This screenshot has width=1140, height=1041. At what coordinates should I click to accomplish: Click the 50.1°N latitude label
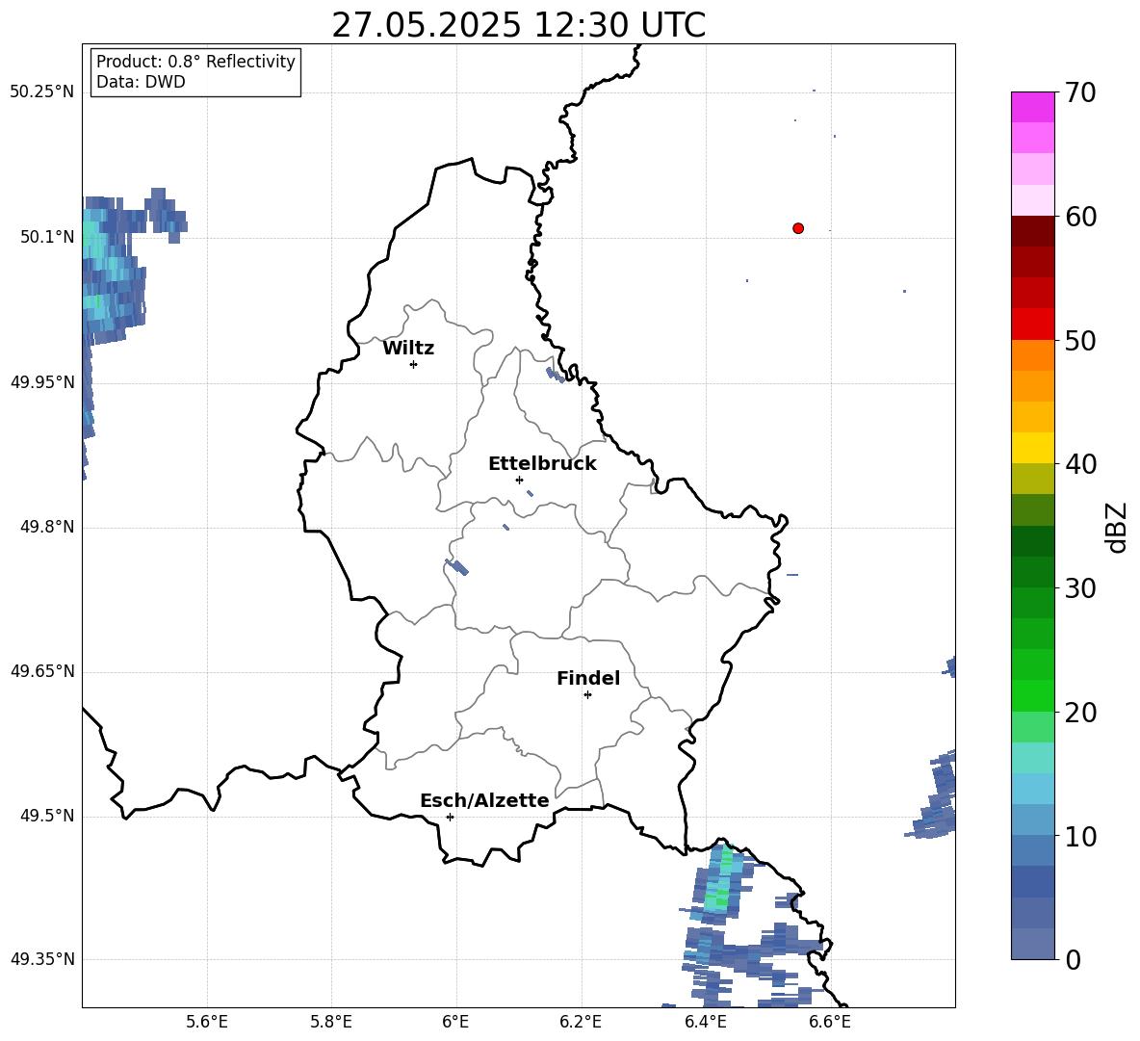pos(46,237)
